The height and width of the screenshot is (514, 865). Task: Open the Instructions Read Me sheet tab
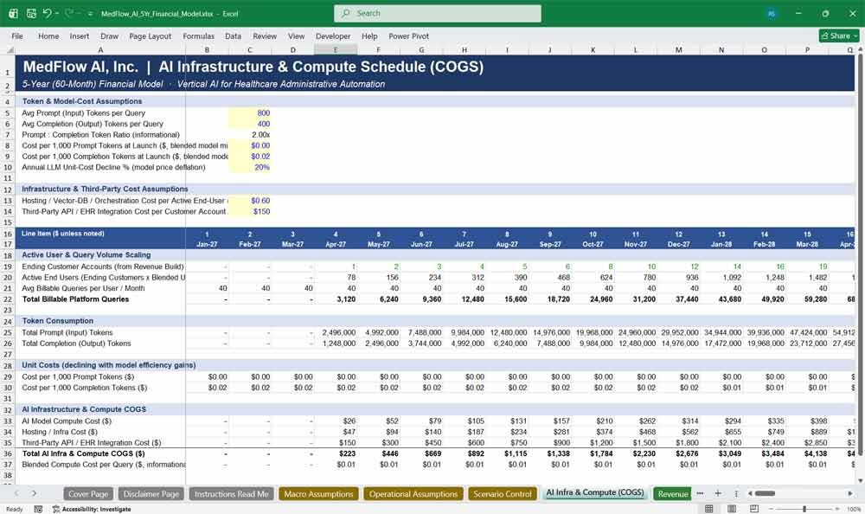pos(231,494)
